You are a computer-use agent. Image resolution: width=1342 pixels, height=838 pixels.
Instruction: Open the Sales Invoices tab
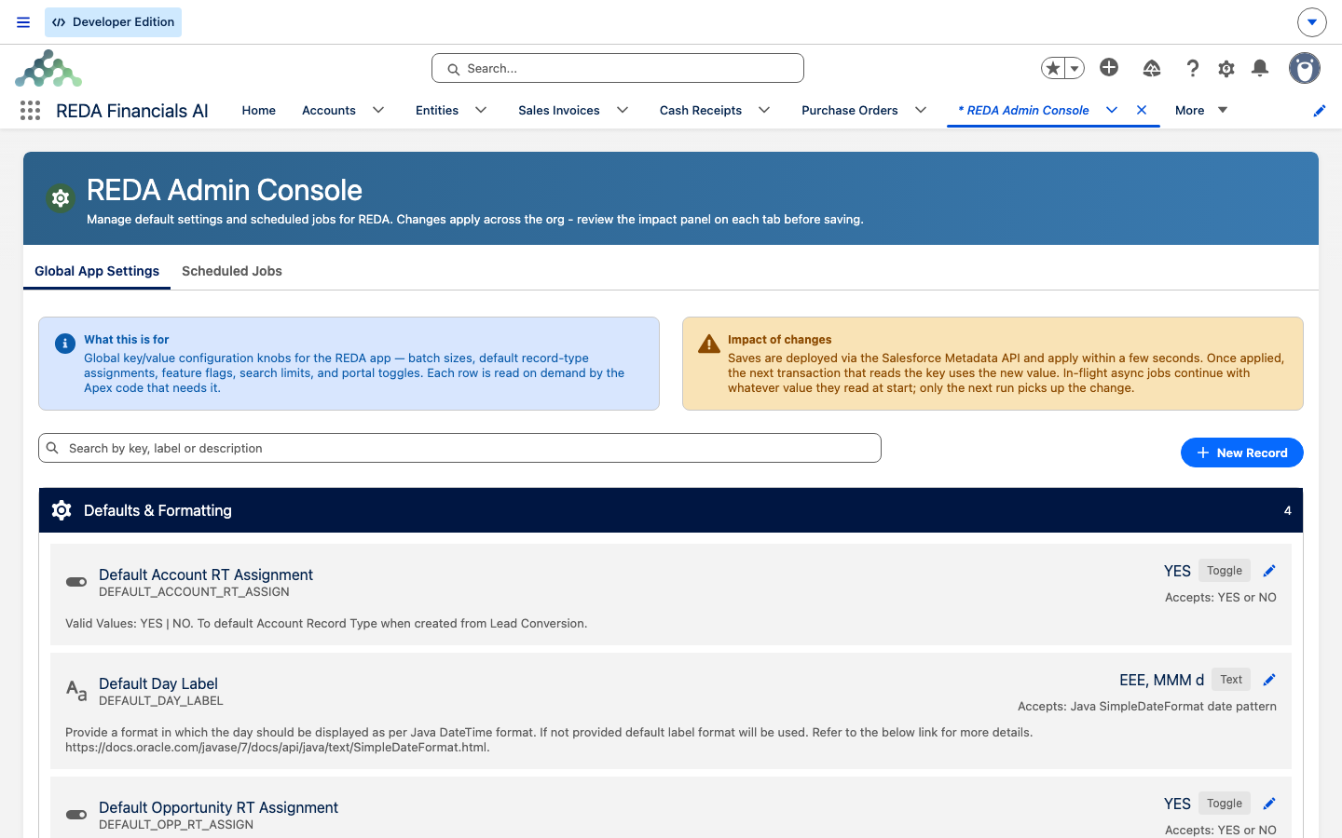coord(559,110)
